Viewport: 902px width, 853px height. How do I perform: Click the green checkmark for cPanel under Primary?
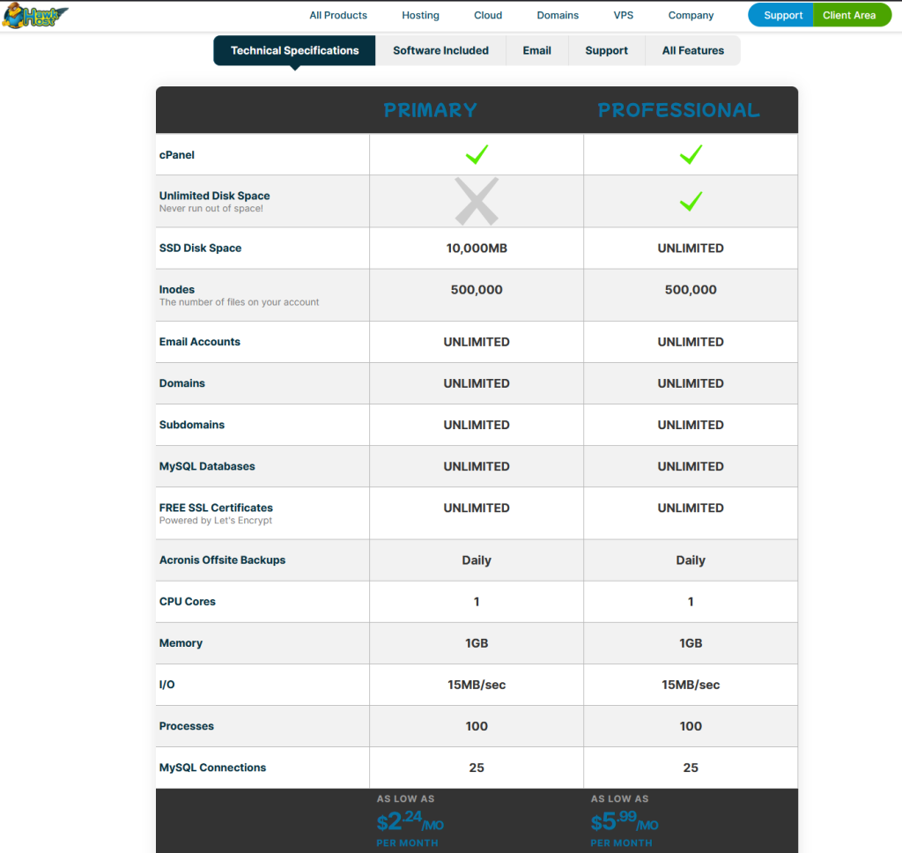click(x=477, y=154)
